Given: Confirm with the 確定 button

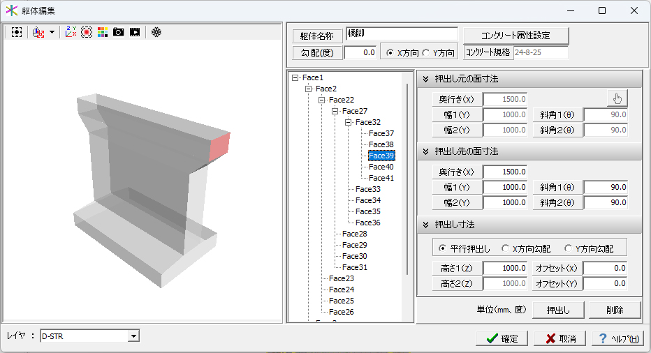Looking at the screenshot, I should [x=502, y=338].
